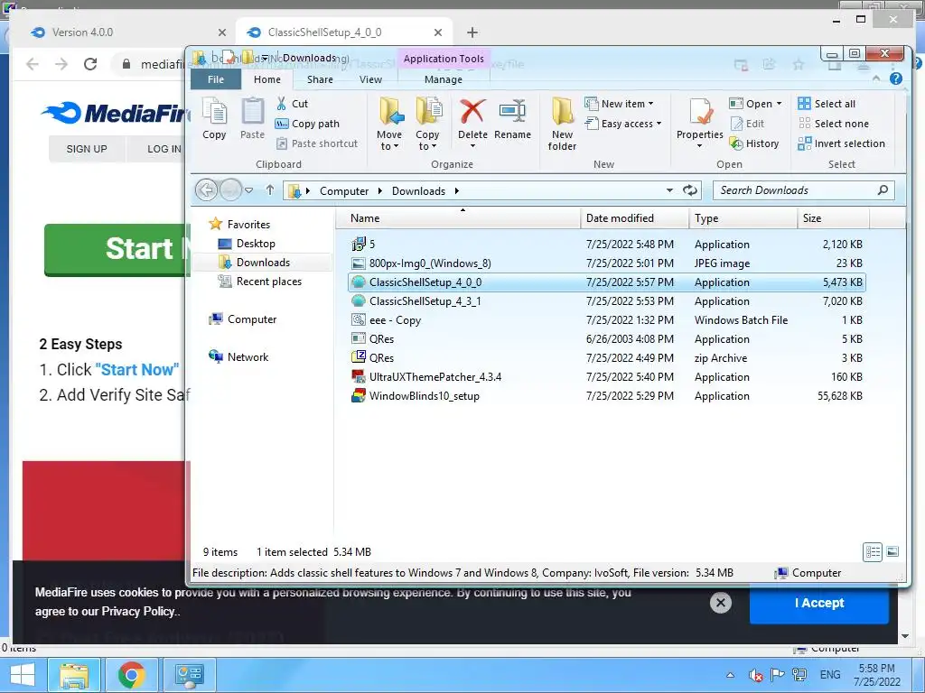Open the File ribbon tab
The height and width of the screenshot is (693, 925).
pyautogui.click(x=216, y=79)
